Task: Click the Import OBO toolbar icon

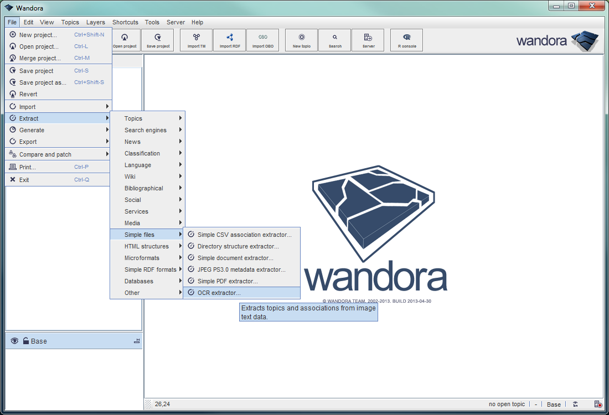Action: click(263, 40)
